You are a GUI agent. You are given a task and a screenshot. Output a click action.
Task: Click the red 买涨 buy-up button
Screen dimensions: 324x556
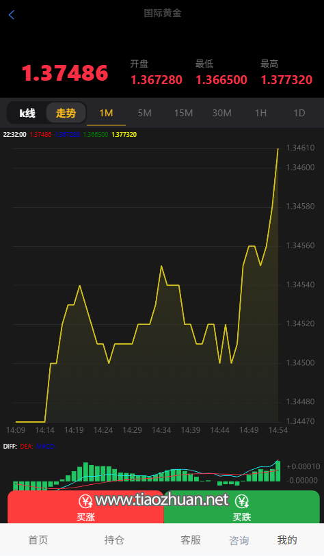(x=85, y=507)
